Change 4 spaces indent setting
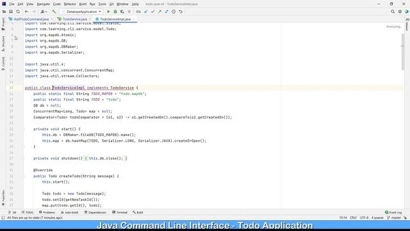The height and width of the screenshot is (231, 410). [377, 218]
